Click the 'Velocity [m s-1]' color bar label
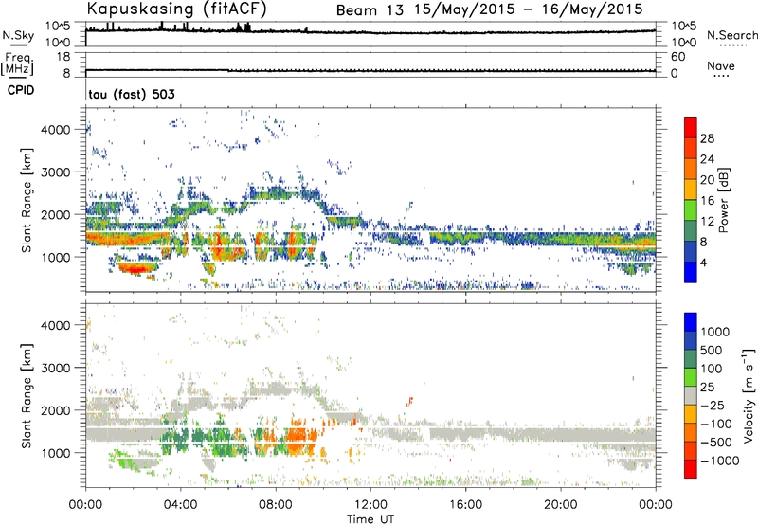The width and height of the screenshot is (758, 525). [x=749, y=395]
